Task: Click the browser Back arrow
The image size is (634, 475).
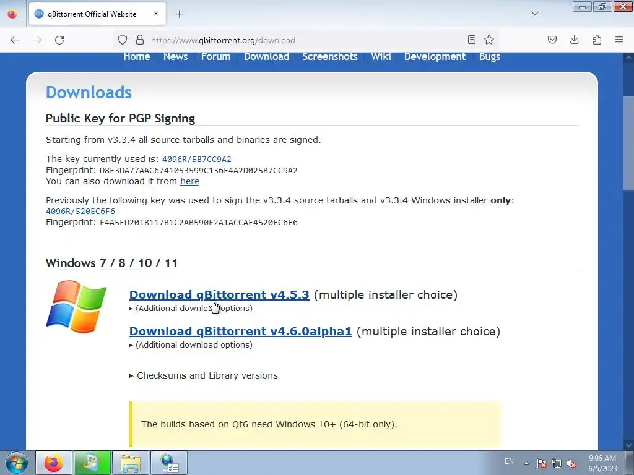Action: pyautogui.click(x=15, y=40)
